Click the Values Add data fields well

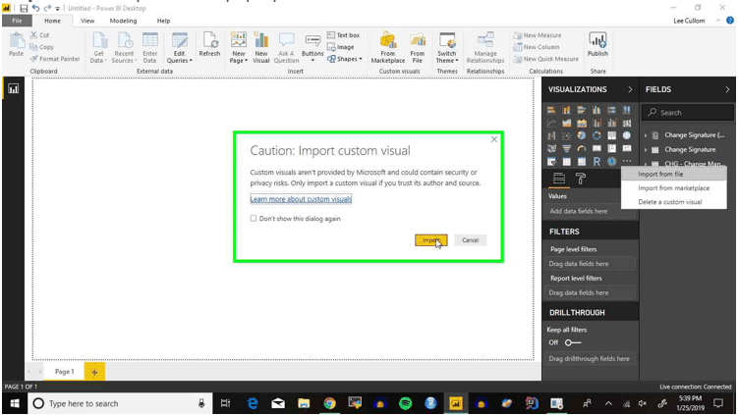coord(592,212)
